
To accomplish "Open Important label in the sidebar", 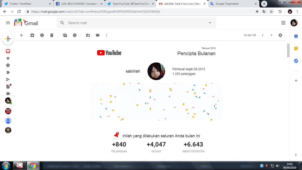I will pyautogui.click(x=8, y=72).
